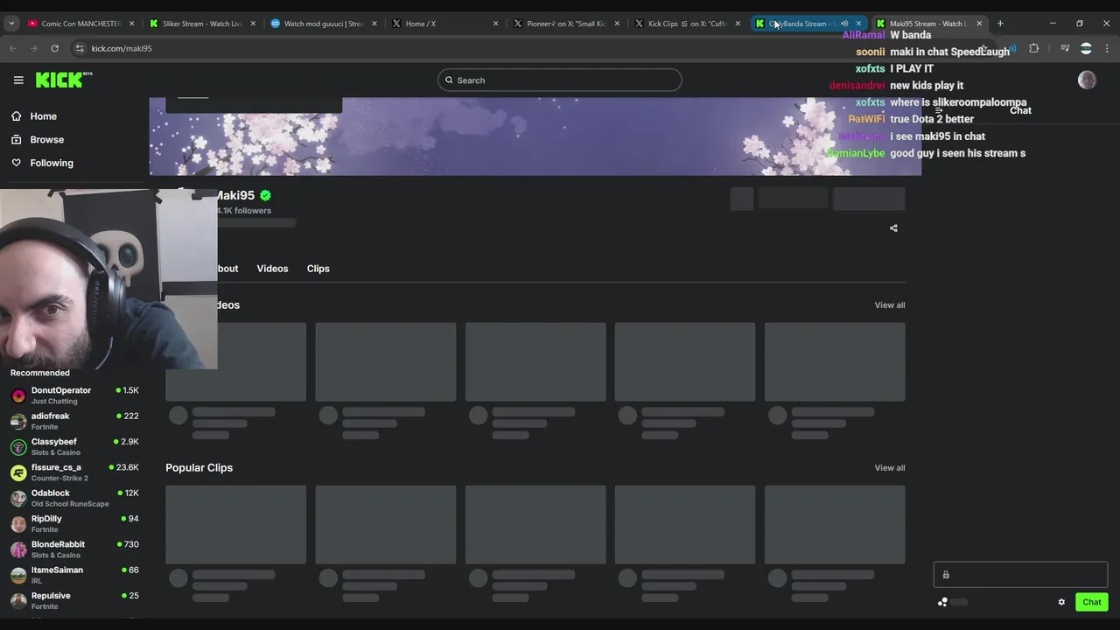Click BlondeRabbit's avatar icon

(18, 549)
